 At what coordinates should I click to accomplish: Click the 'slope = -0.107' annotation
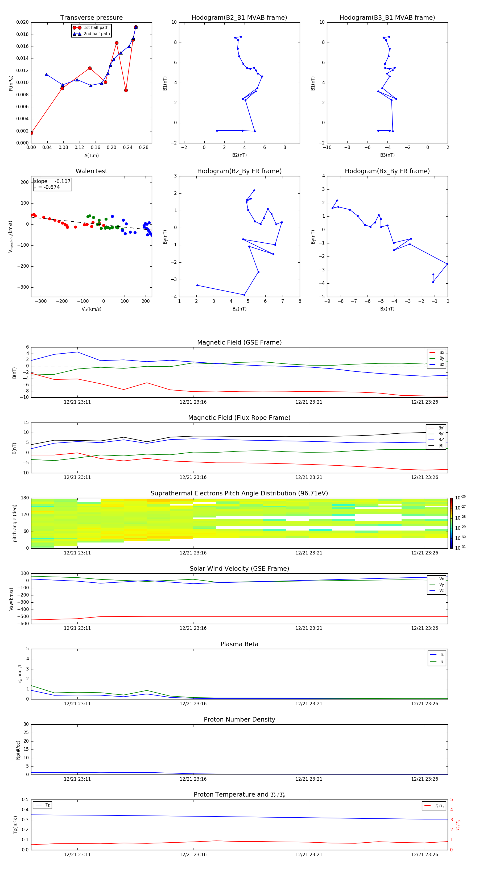click(52, 181)
